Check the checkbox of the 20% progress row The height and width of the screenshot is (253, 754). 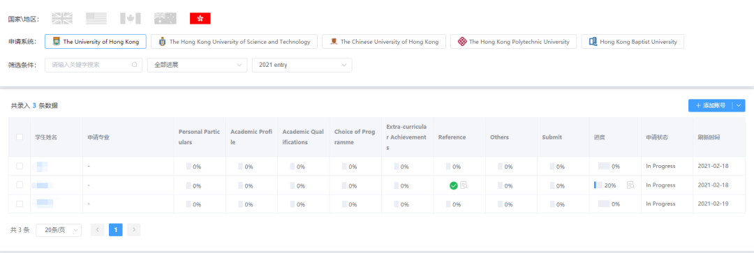click(20, 185)
